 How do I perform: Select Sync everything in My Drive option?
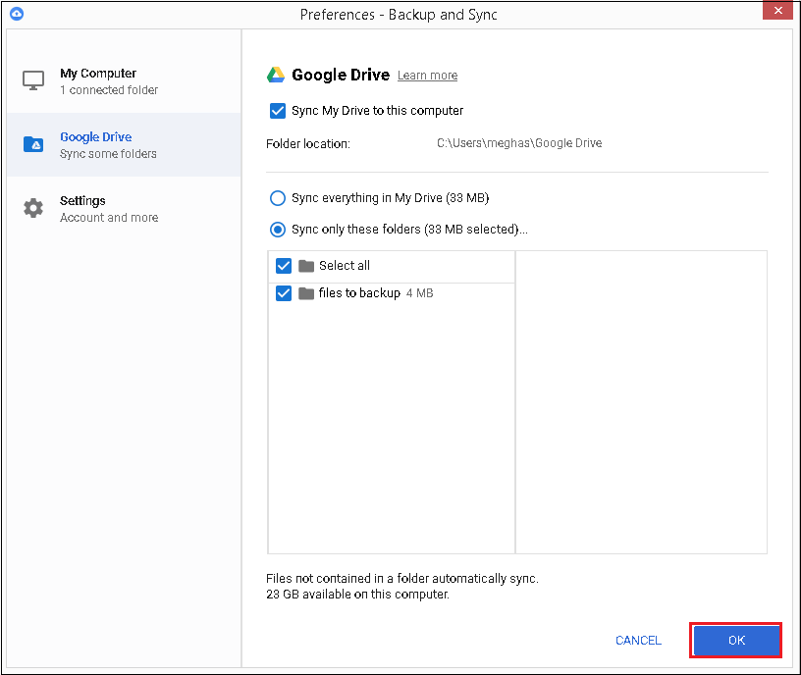pos(278,198)
